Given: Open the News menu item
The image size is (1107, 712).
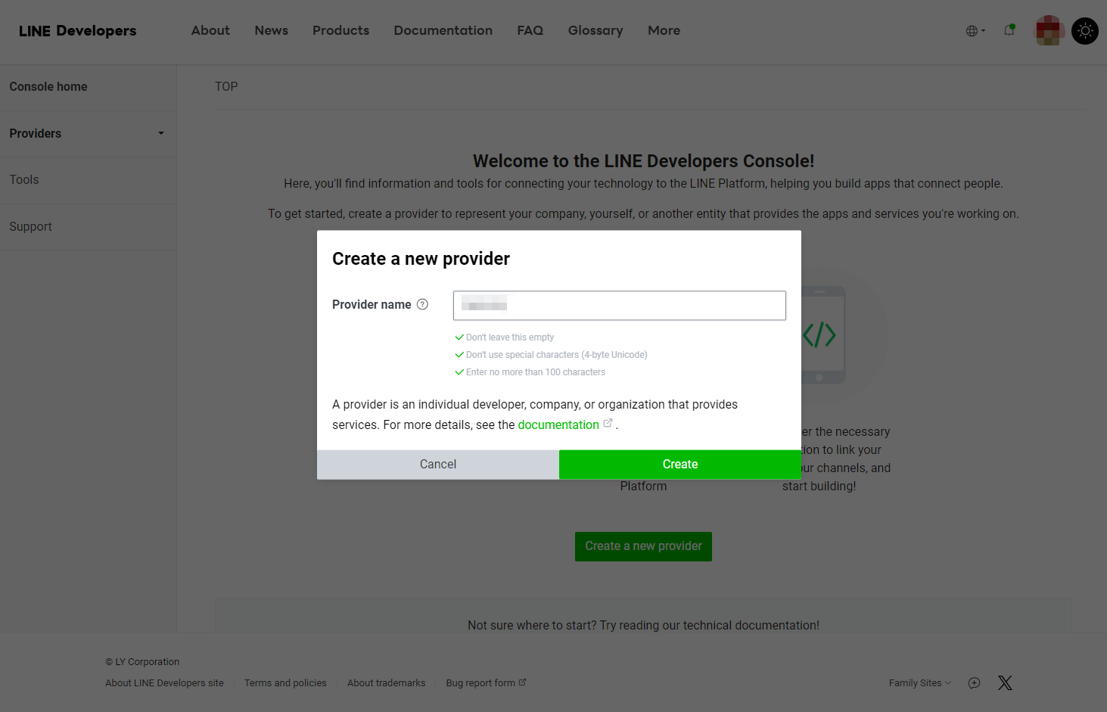Looking at the screenshot, I should (271, 30).
